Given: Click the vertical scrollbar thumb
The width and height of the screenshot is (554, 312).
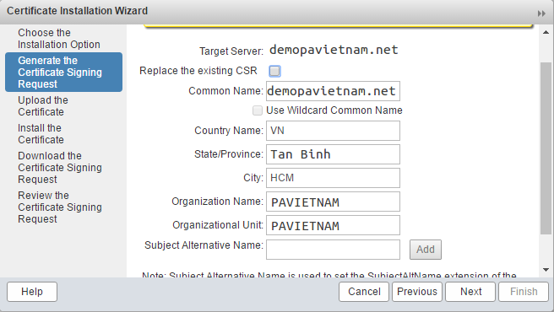Looking at the screenshot, I should tap(546, 148).
